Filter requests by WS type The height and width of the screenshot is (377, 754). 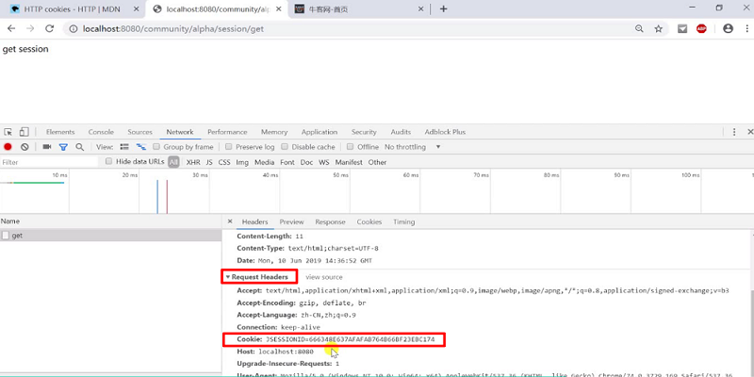click(324, 162)
